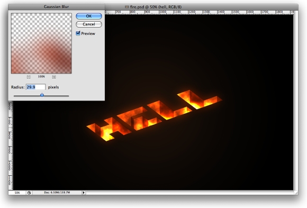Zoom out the blur preview with minus
The width and height of the screenshot is (307, 208).
pyautogui.click(x=29, y=77)
